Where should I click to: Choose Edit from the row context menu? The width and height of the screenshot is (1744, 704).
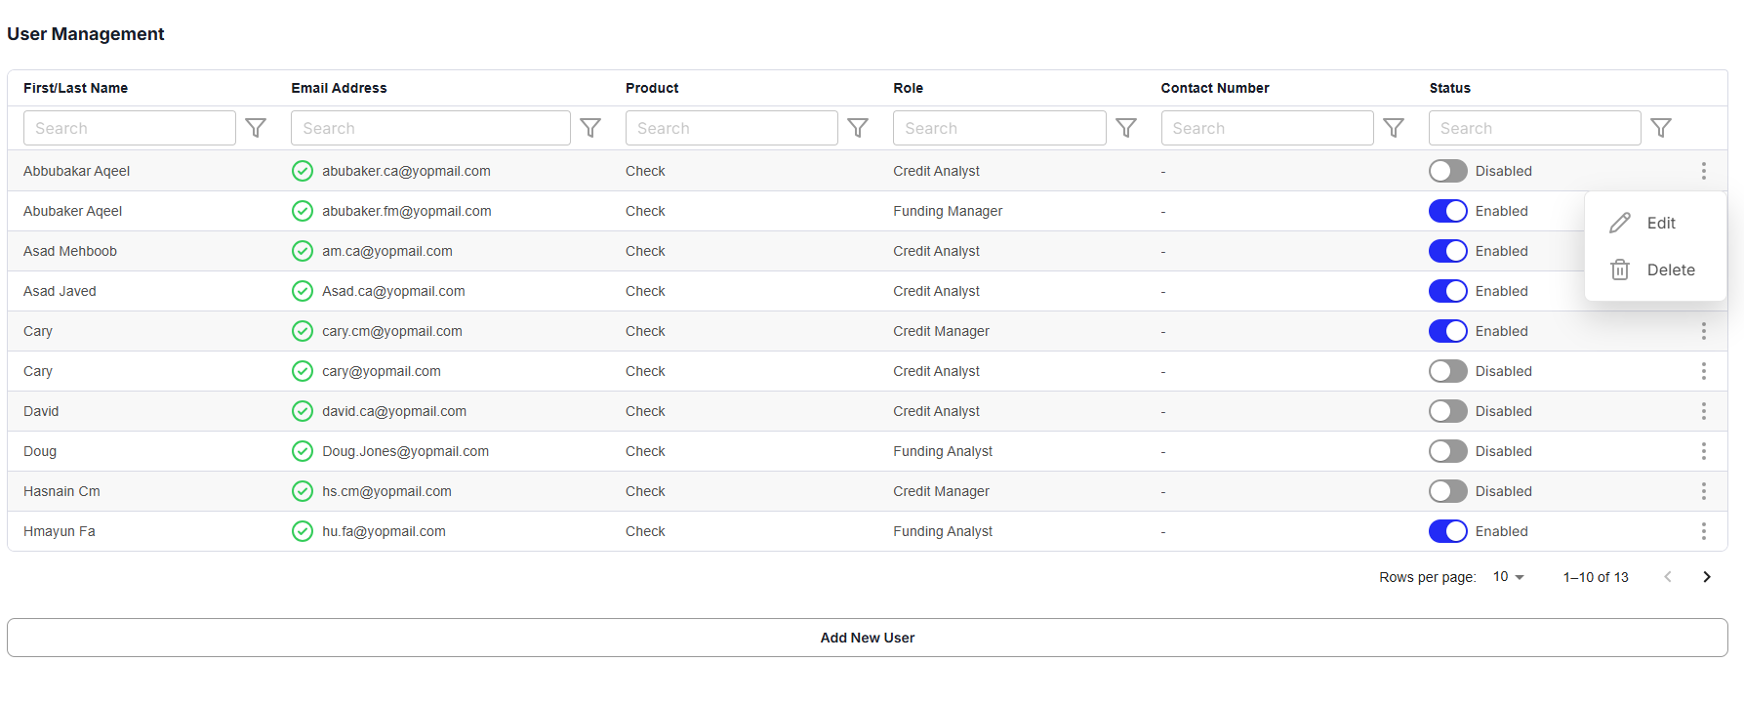click(1655, 223)
